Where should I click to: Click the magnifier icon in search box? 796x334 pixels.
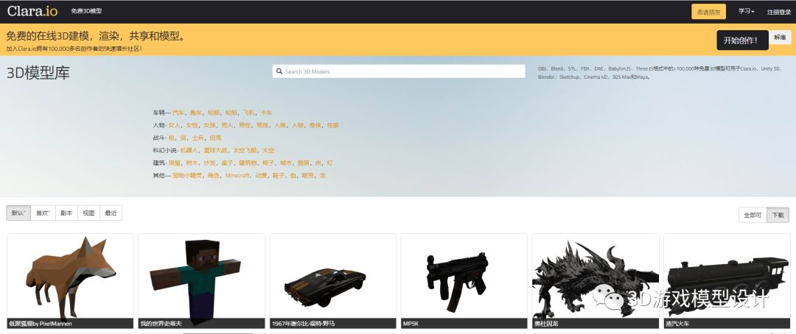(x=279, y=71)
